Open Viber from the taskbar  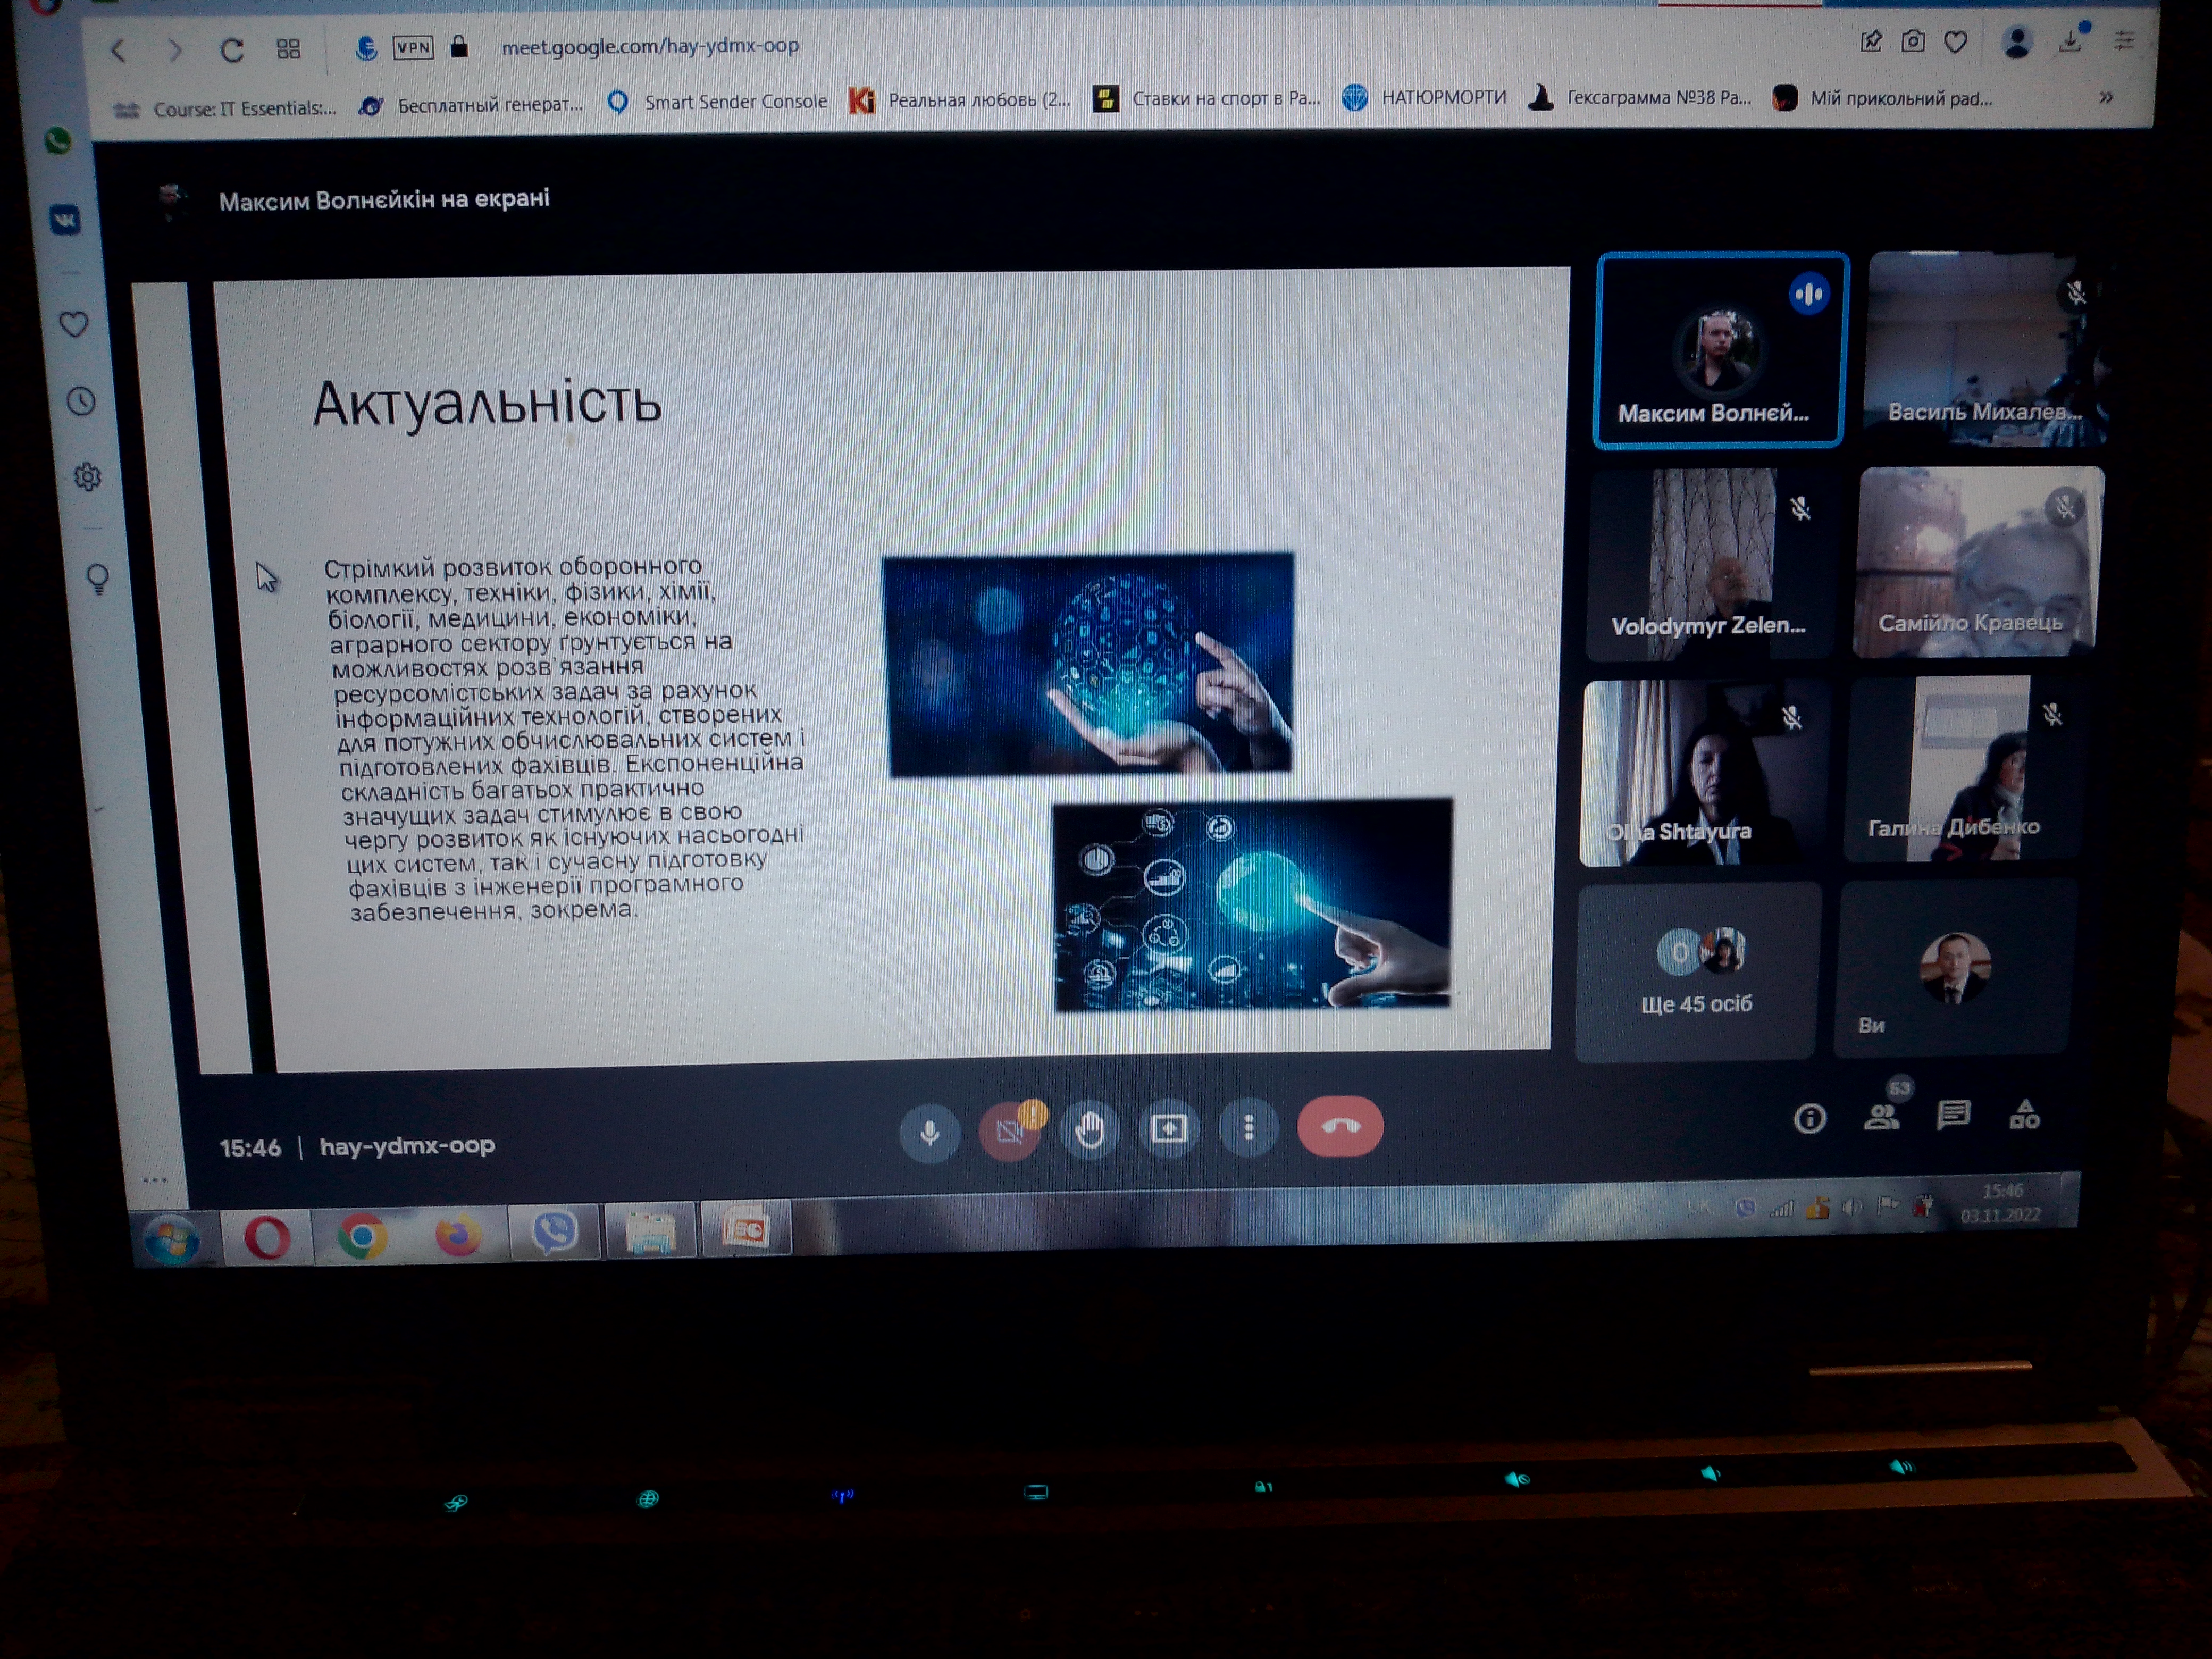(554, 1233)
